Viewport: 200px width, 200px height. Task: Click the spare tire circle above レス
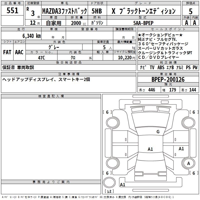click(109, 182)
